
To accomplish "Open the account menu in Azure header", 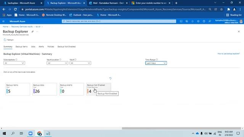I will click(x=229, y=21).
